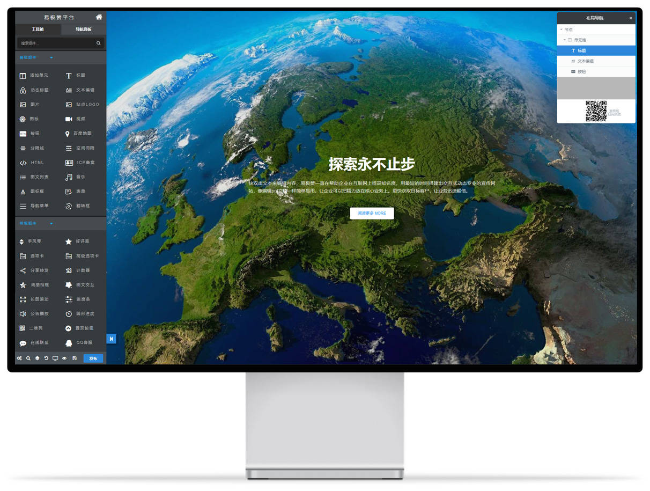This screenshot has width=650, height=491.
Task: Add the QQ客服 component
Action: tap(79, 343)
